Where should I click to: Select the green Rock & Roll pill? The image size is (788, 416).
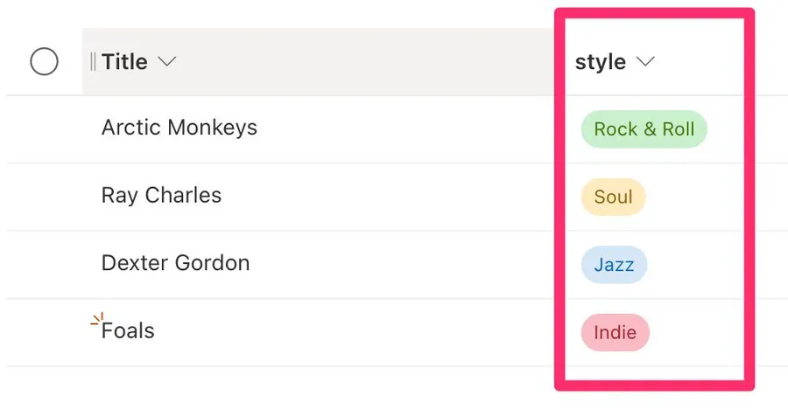tap(644, 129)
